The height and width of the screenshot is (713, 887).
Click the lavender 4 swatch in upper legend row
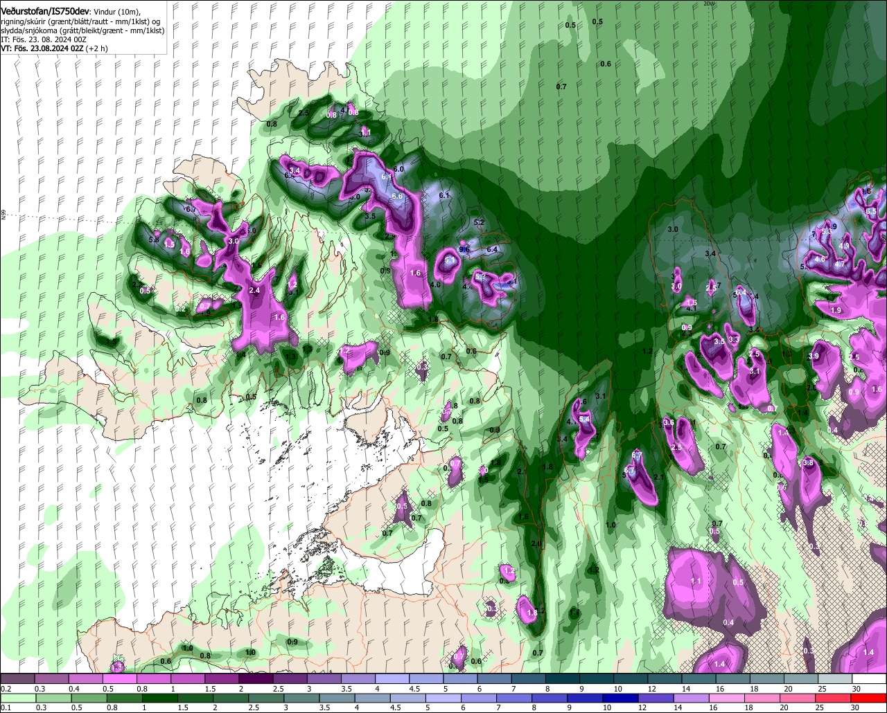392,678
